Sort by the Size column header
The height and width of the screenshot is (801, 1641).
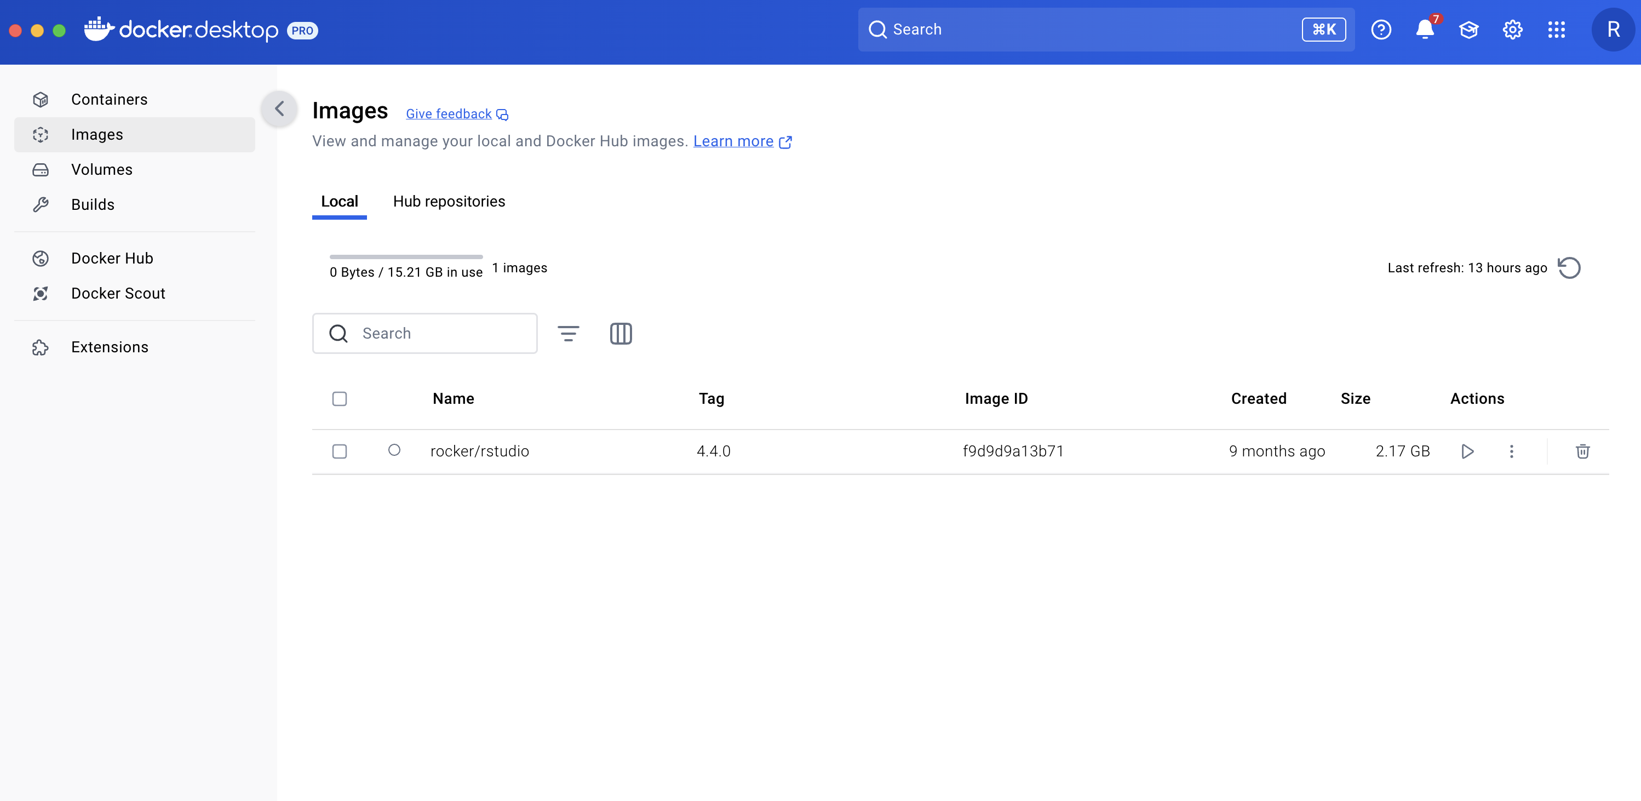pyautogui.click(x=1356, y=399)
